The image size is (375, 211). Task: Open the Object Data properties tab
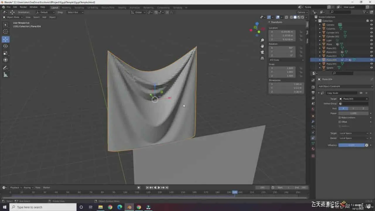coord(313,143)
